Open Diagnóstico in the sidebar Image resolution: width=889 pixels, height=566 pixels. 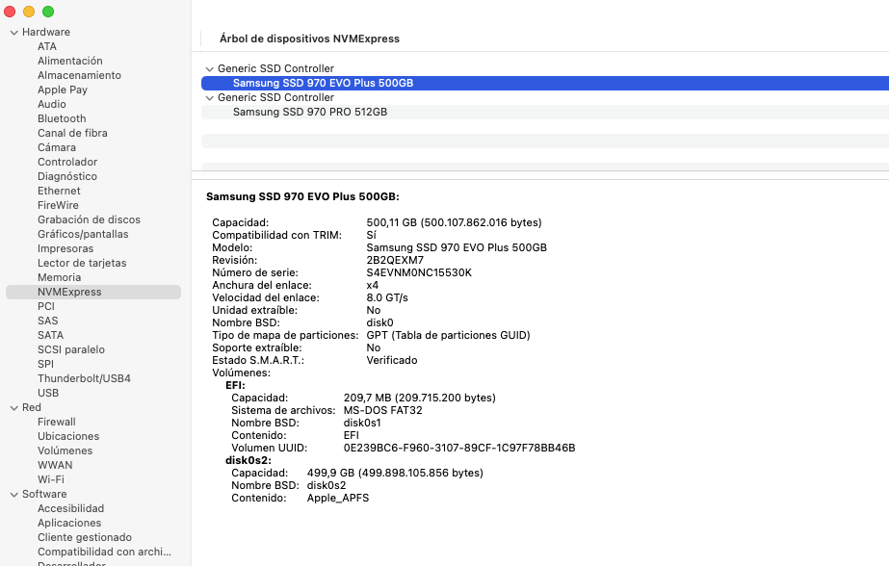(66, 176)
